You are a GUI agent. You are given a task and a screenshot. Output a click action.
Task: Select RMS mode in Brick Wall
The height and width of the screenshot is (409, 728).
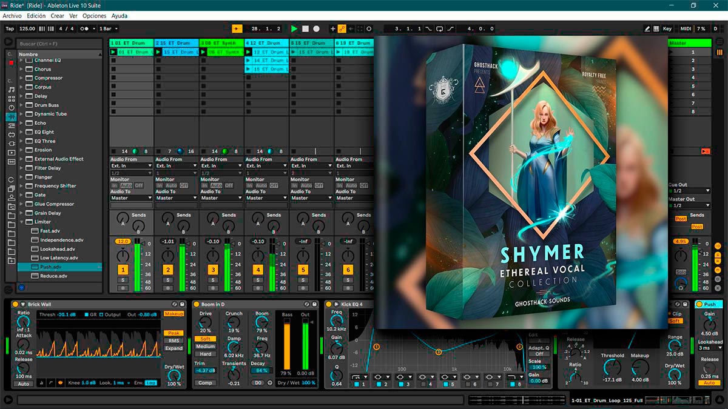click(174, 341)
